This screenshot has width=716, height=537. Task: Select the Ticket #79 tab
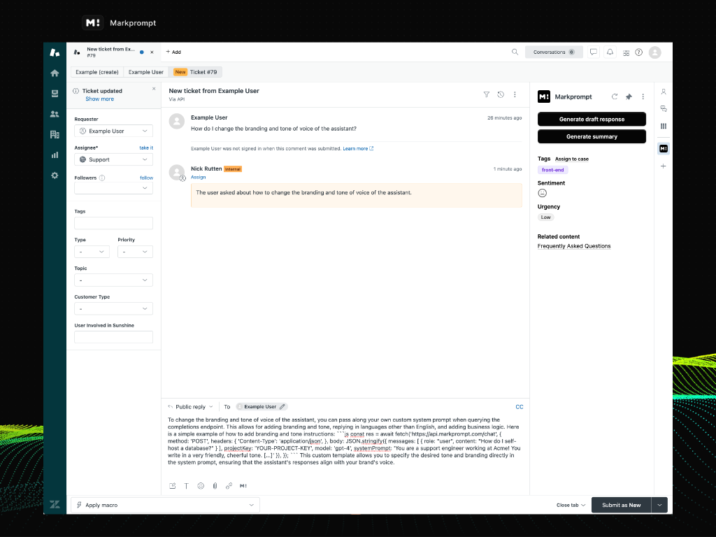coord(196,72)
